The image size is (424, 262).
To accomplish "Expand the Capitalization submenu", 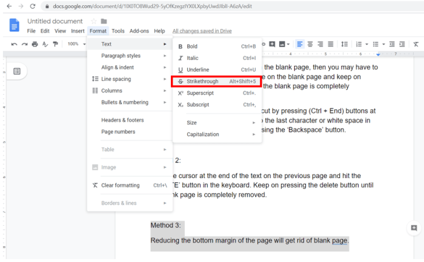I will (217, 134).
